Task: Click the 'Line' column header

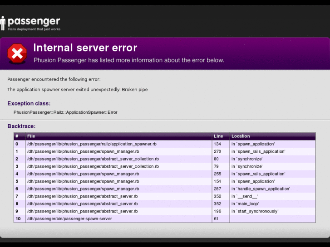Action: tap(218, 136)
